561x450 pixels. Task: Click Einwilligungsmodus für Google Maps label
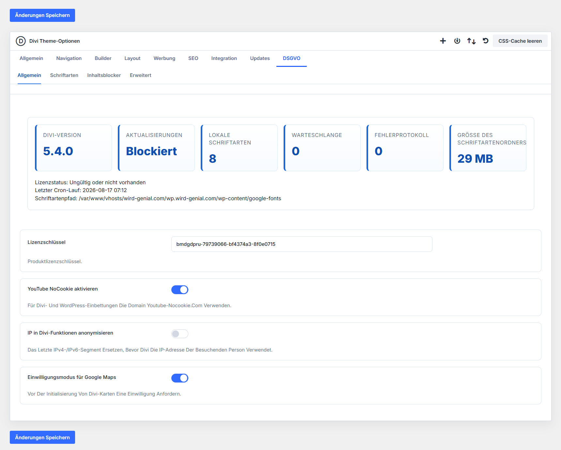[x=72, y=377]
